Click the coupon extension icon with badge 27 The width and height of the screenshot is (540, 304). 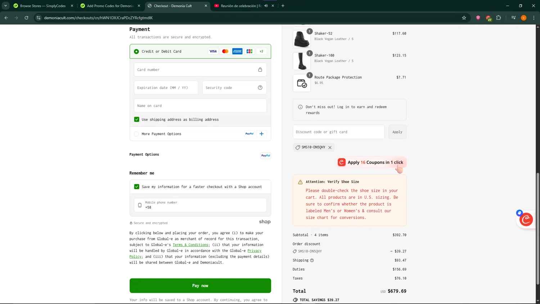click(489, 18)
